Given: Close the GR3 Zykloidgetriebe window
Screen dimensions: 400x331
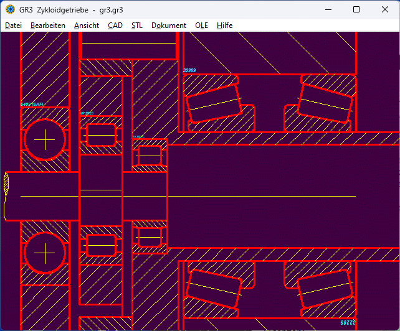Looking at the screenshot, I should tap(385, 9).
